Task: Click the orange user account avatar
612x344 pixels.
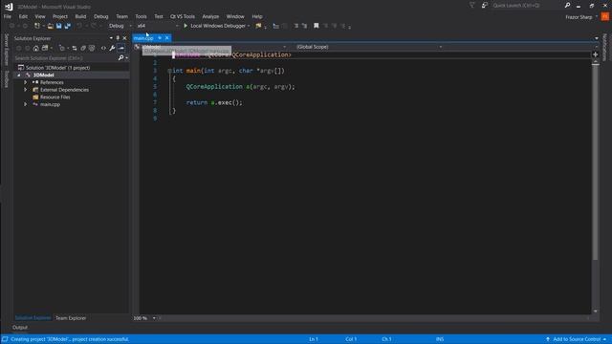Action: 605,17
